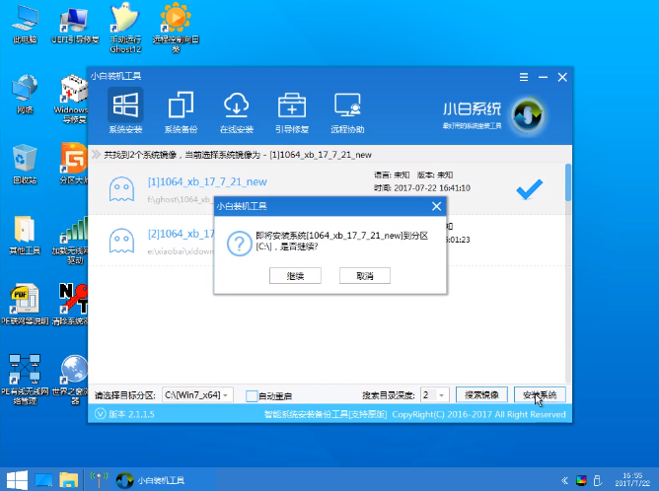Image resolution: width=659 pixels, height=491 pixels.
Task: Click 取消 to cancel the dialog
Action: [364, 276]
